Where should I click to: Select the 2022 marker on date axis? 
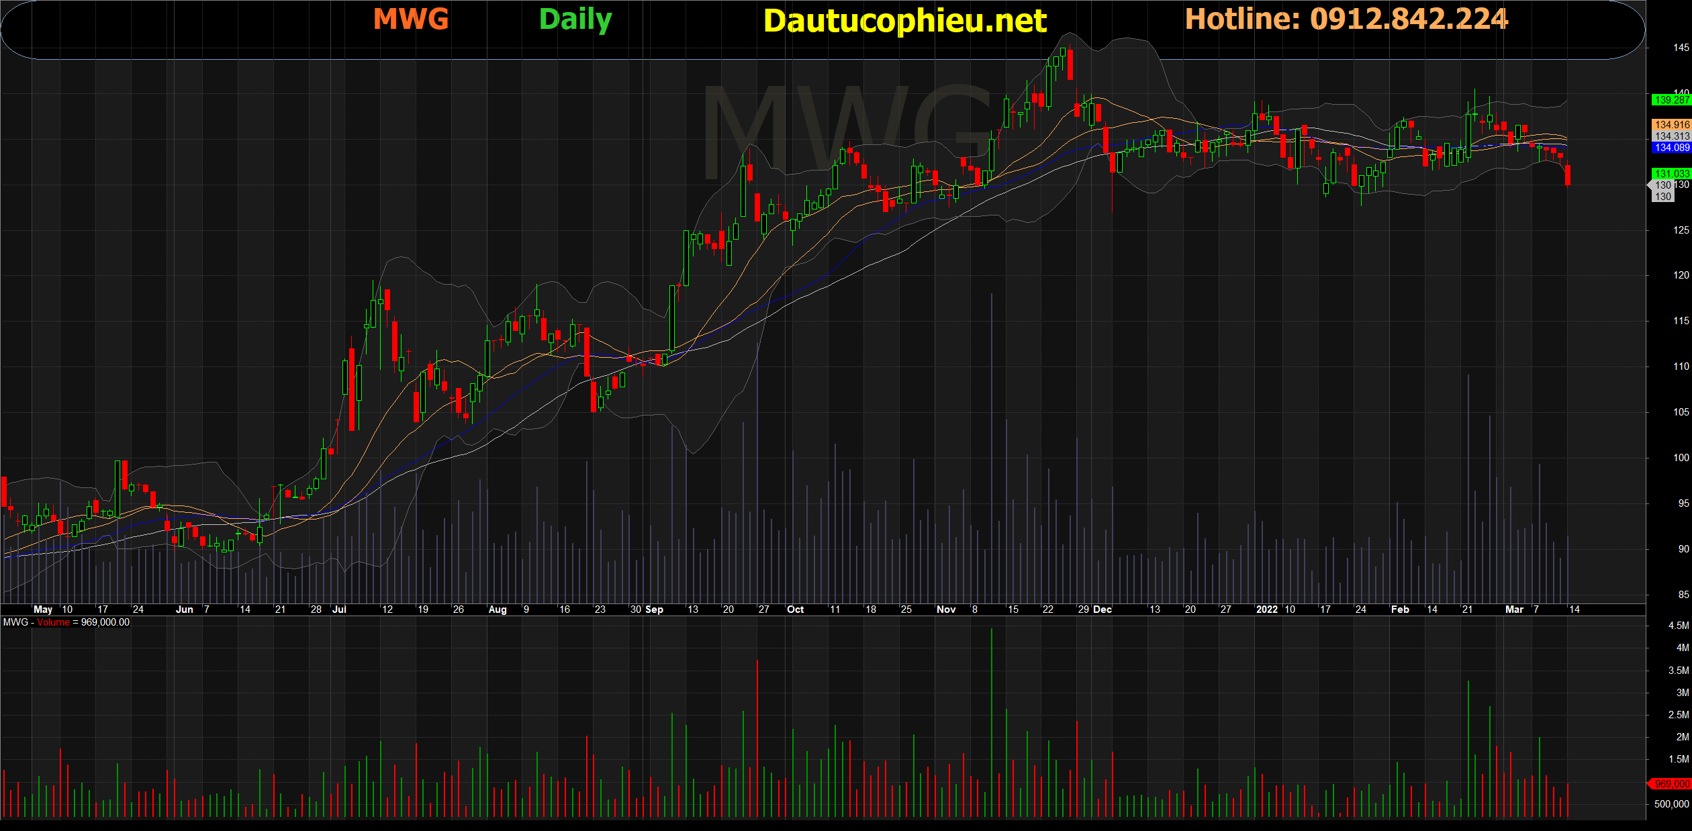point(1266,609)
